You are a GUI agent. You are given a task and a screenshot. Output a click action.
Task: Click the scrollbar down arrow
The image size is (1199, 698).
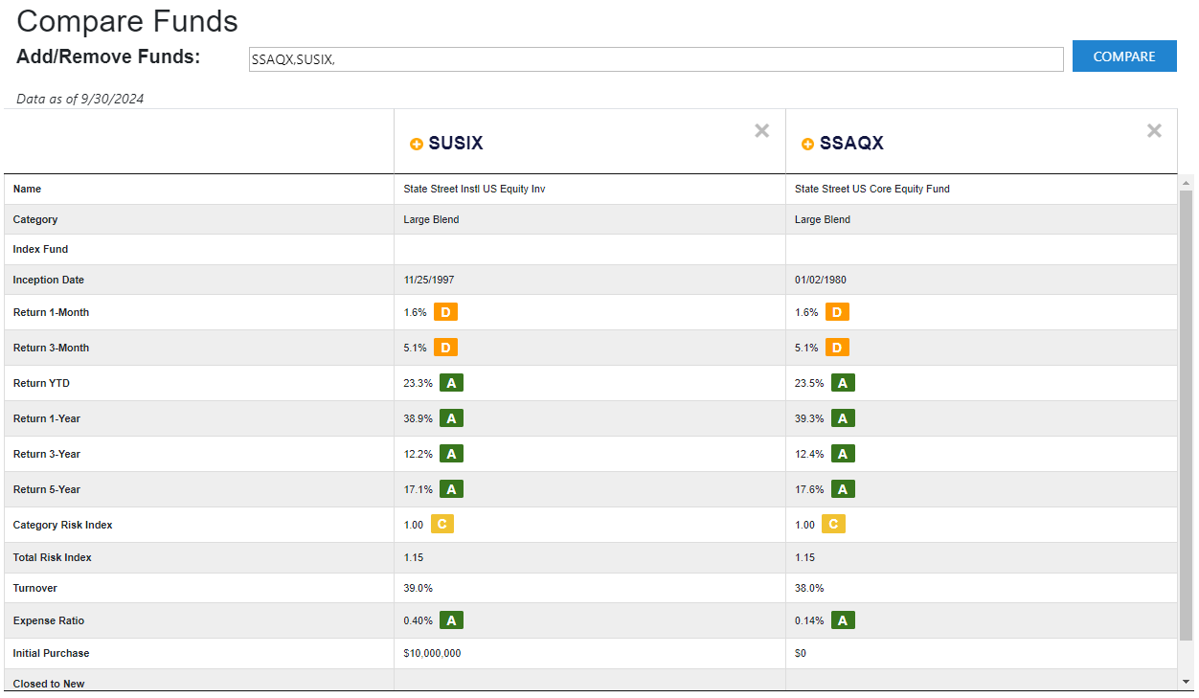[1187, 681]
